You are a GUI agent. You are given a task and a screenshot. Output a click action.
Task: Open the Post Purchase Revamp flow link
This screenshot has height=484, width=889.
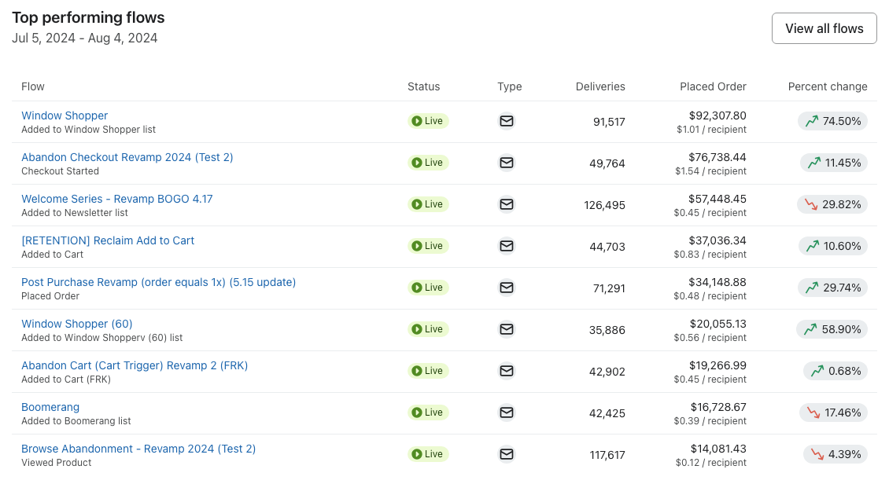point(159,282)
